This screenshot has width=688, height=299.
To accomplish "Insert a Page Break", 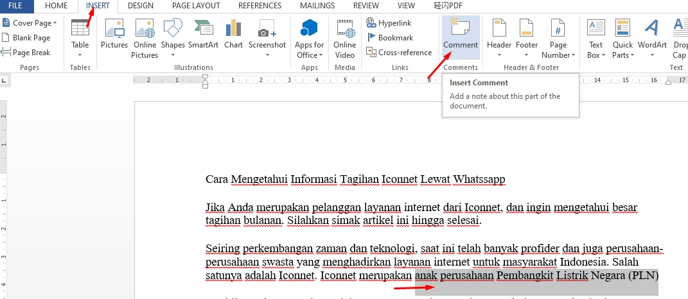I will tap(26, 52).
